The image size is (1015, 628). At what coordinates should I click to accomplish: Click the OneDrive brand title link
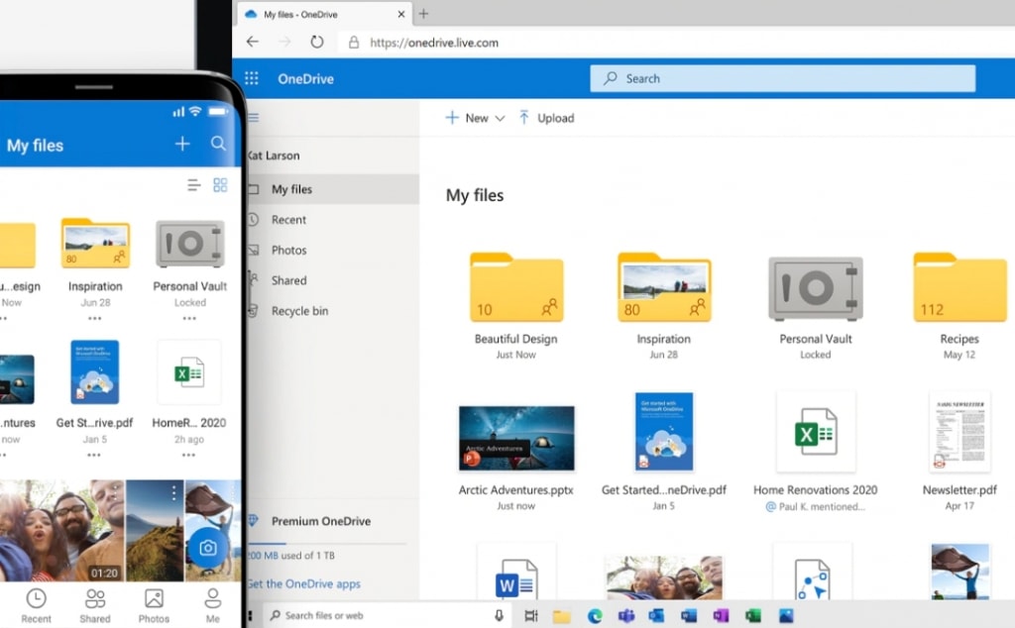tap(305, 78)
